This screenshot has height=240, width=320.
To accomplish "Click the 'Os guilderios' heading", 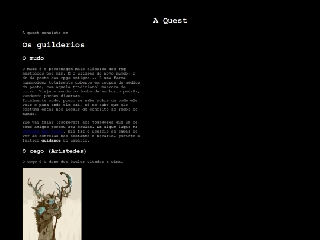I will 53,45.
